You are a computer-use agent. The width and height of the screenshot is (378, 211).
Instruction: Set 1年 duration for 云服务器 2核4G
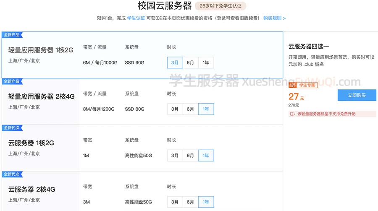pyautogui.click(x=206, y=202)
